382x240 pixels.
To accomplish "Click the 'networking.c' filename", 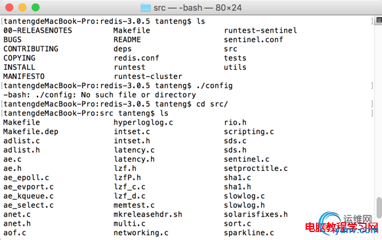I will (141, 233).
